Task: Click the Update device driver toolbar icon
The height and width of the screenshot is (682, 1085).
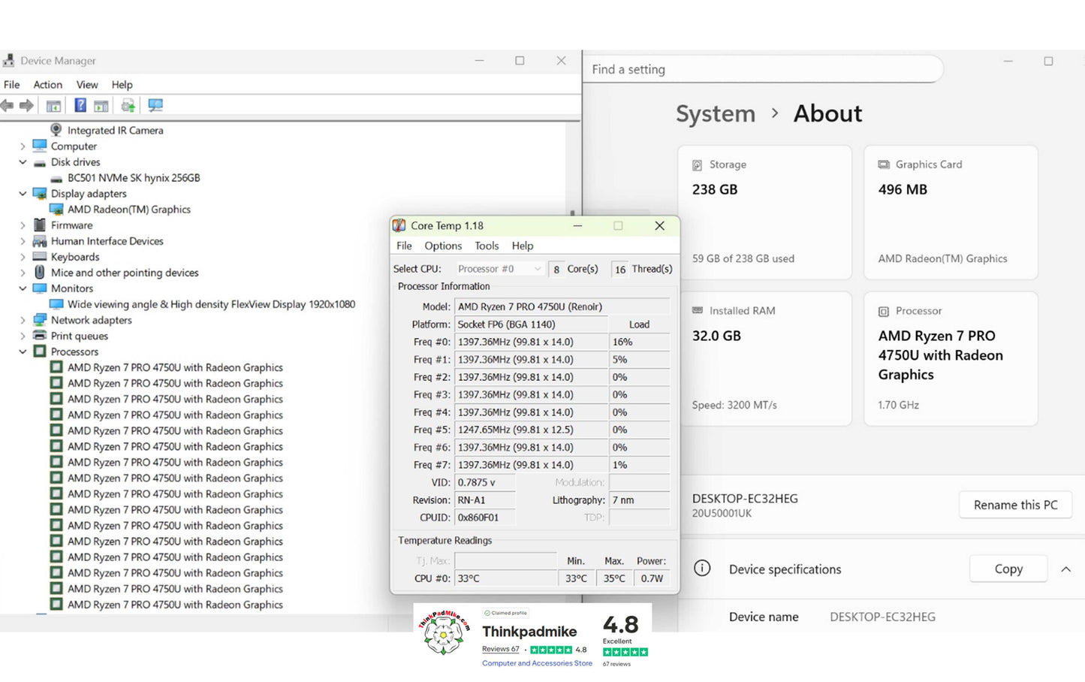Action: coord(128,105)
